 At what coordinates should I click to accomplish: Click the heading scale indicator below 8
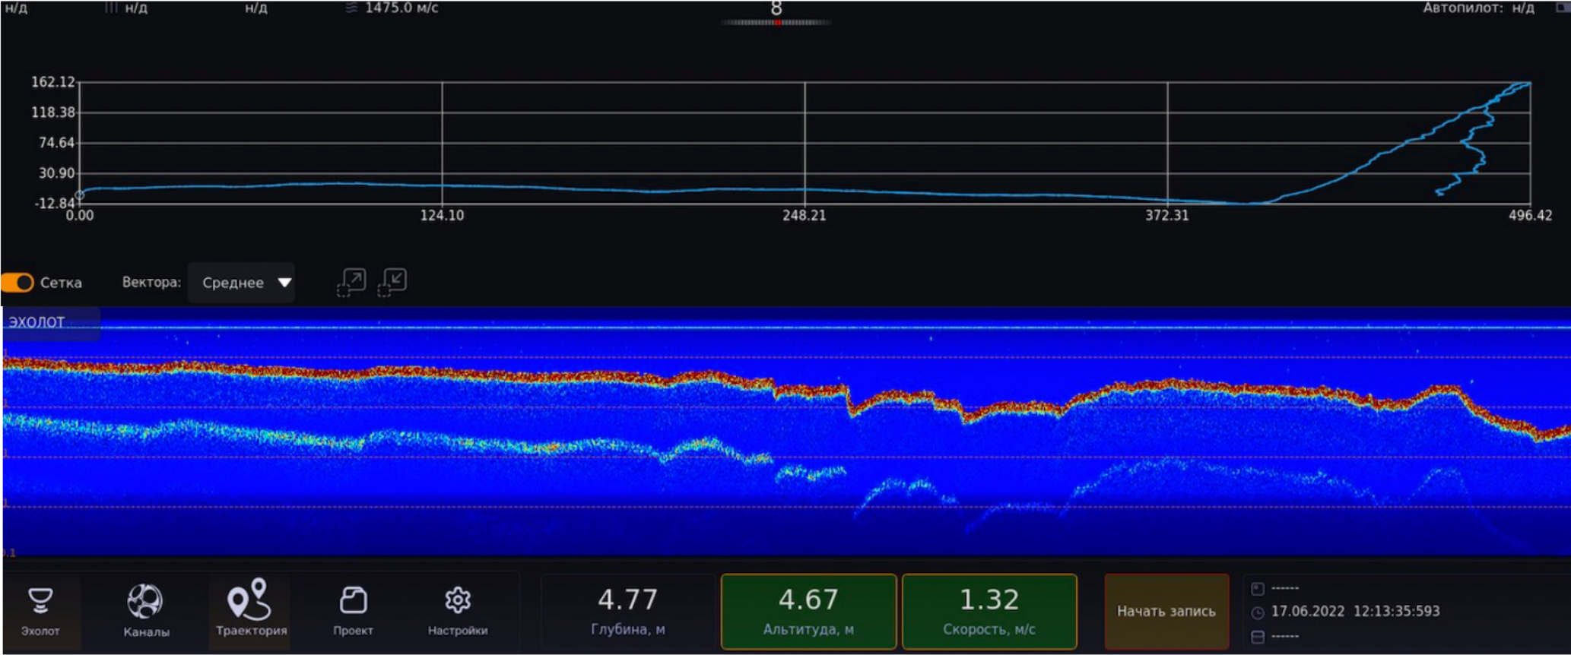[776, 23]
